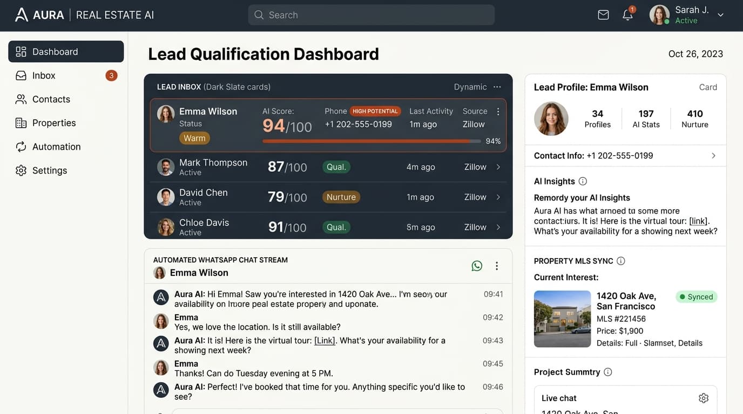Open David Chen row chevron
The width and height of the screenshot is (743, 414).
pyautogui.click(x=498, y=197)
